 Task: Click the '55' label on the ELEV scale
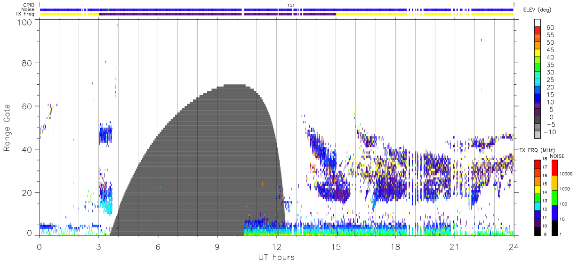click(x=549, y=35)
